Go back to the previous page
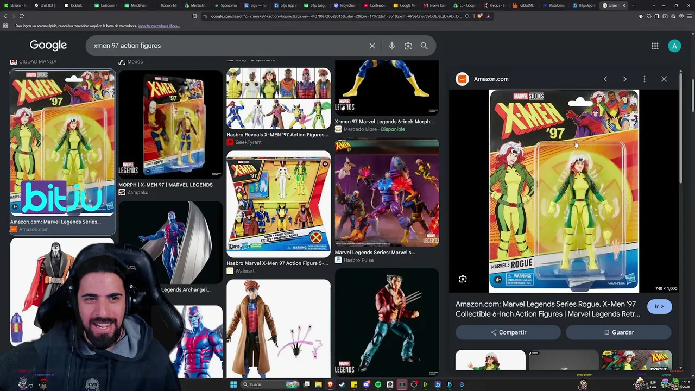Image resolution: width=695 pixels, height=391 pixels. tap(5, 16)
